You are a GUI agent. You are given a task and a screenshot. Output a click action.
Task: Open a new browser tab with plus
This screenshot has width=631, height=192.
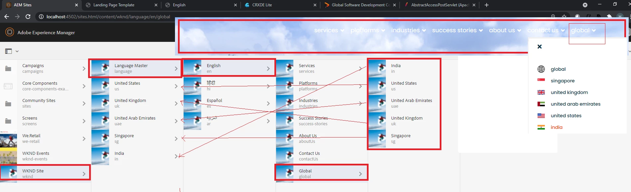click(x=487, y=5)
